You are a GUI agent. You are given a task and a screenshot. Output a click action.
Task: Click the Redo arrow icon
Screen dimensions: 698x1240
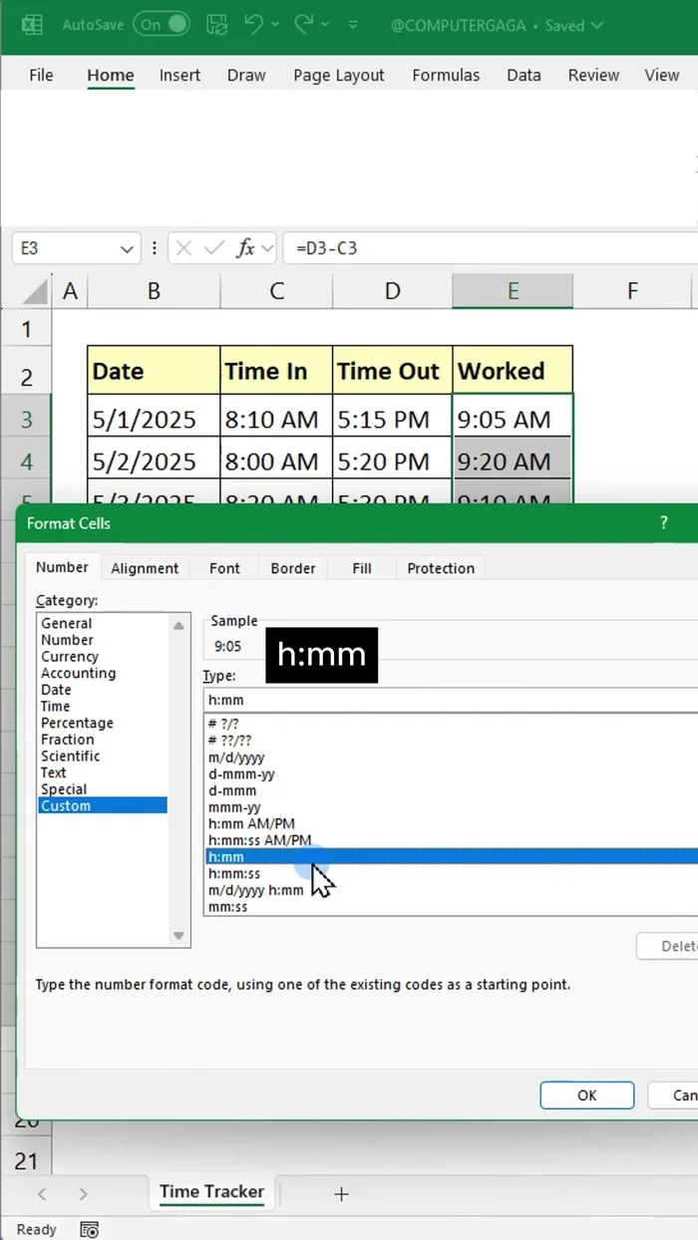(304, 25)
